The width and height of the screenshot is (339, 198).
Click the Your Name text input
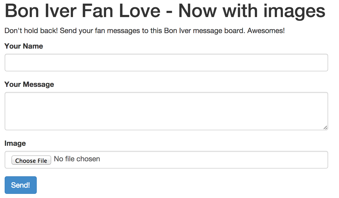pyautogui.click(x=166, y=63)
